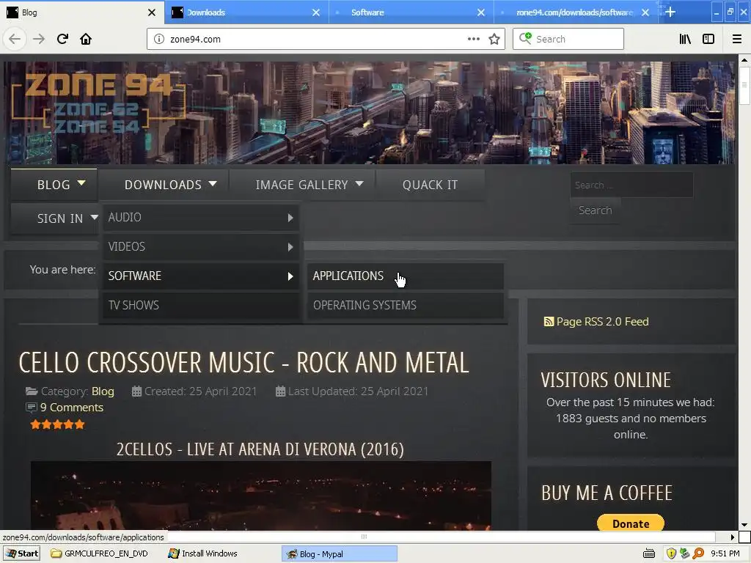Expand the VIDEOS submenu arrow

click(x=290, y=247)
